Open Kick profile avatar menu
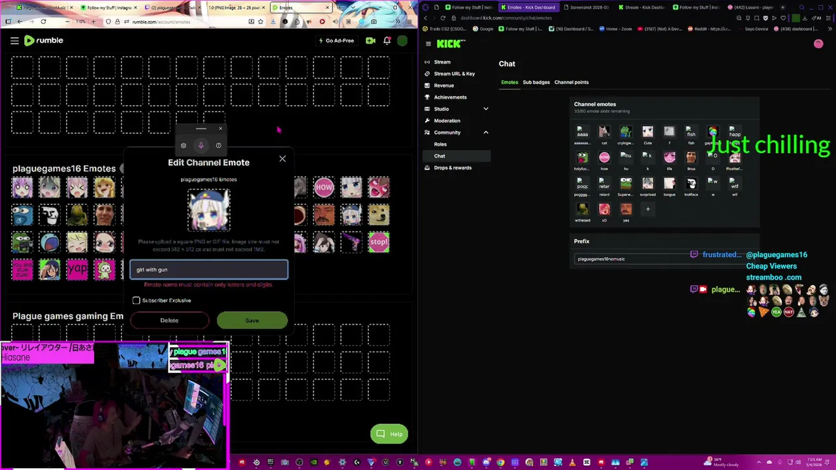836x470 pixels. tap(818, 44)
